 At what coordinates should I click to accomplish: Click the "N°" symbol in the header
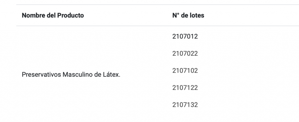click(175, 15)
